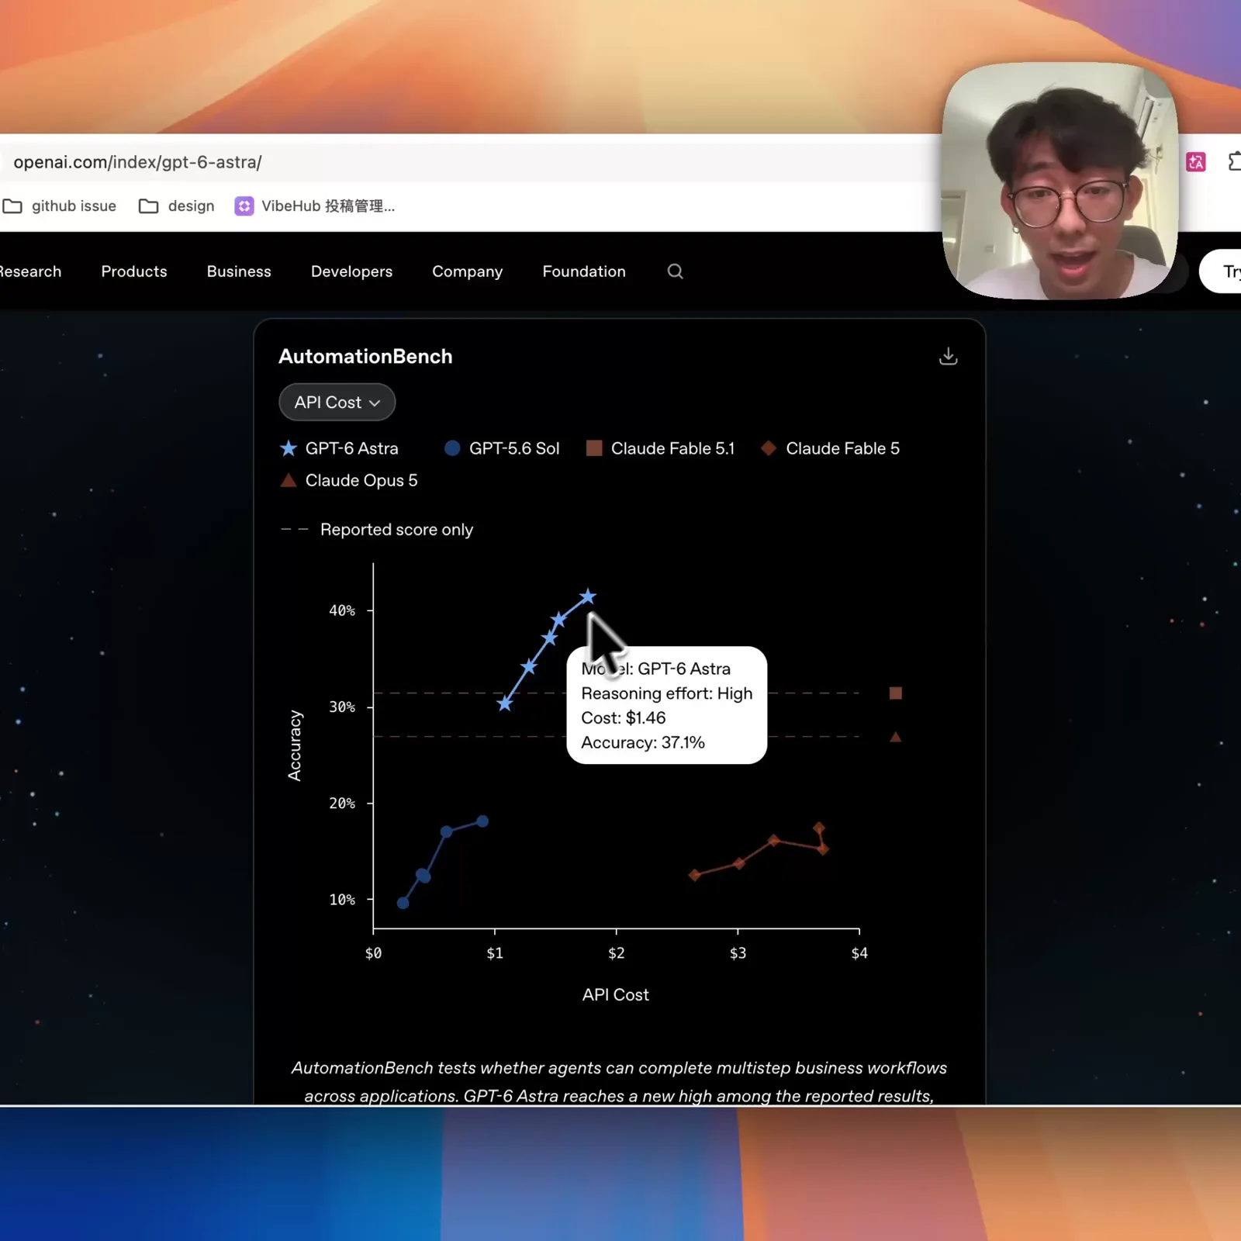Click the search magnifier icon in navigation
This screenshot has width=1241, height=1241.
(675, 271)
